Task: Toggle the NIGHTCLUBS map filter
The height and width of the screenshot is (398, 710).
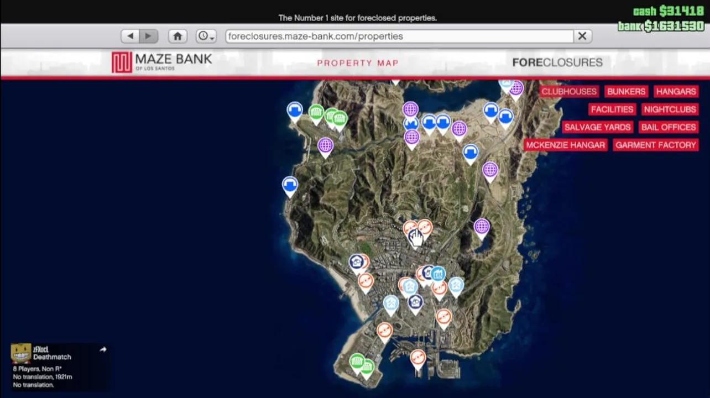Action: 670,109
